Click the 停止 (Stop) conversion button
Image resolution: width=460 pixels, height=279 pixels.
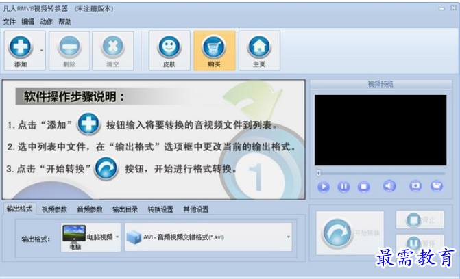[420, 220]
